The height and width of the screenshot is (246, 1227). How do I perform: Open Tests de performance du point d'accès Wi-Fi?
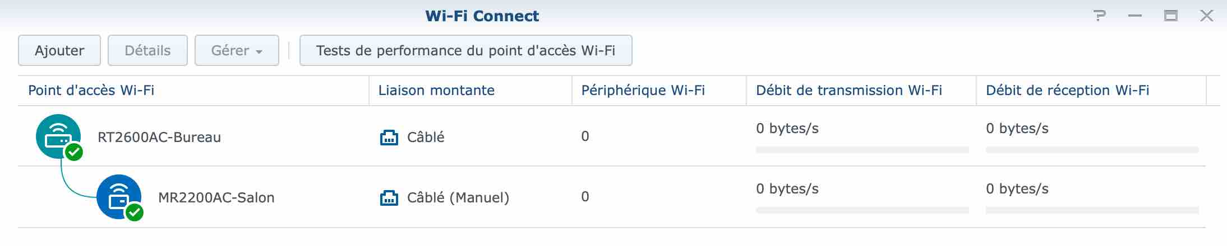(x=466, y=50)
